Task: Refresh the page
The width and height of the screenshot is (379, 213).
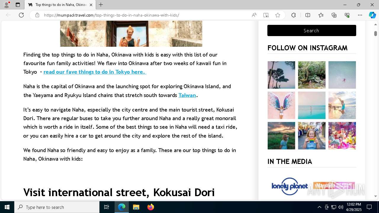Action: (x=21, y=15)
